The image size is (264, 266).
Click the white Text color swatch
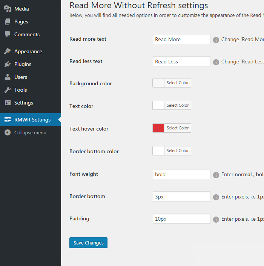[x=158, y=105]
